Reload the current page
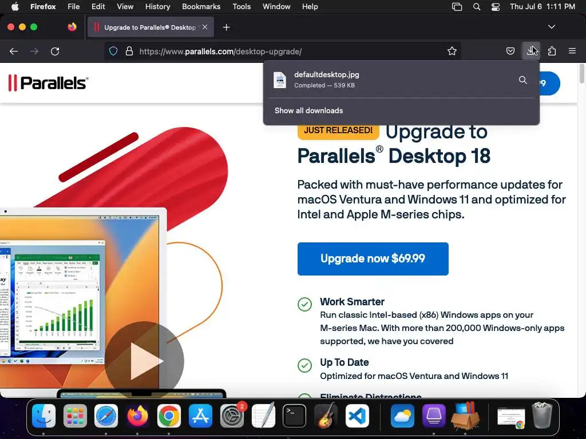 tap(55, 51)
